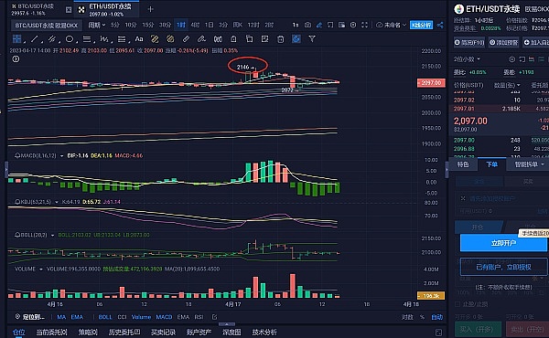
Task: Click the collapse handle above bottom tabs
Action: 227,324
